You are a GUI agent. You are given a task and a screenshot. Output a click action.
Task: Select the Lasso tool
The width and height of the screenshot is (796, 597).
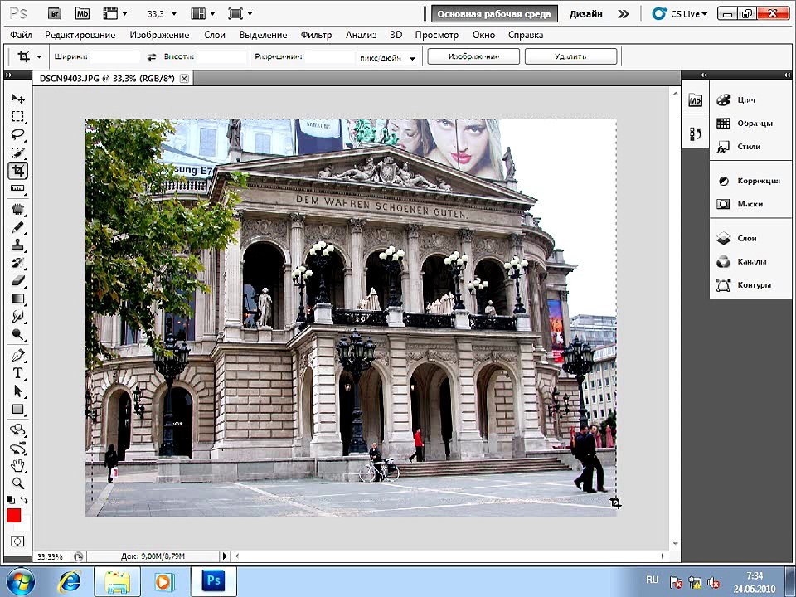(17, 134)
